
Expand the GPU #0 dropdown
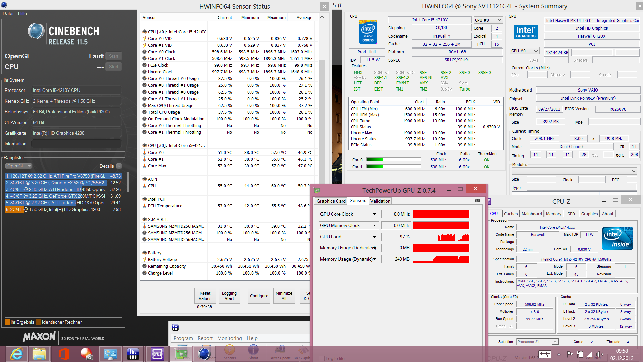(x=524, y=51)
